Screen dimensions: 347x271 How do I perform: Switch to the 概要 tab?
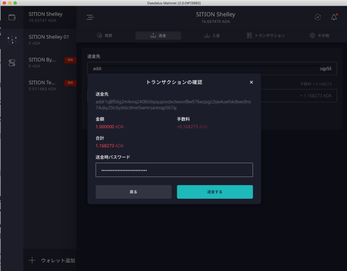coord(104,36)
